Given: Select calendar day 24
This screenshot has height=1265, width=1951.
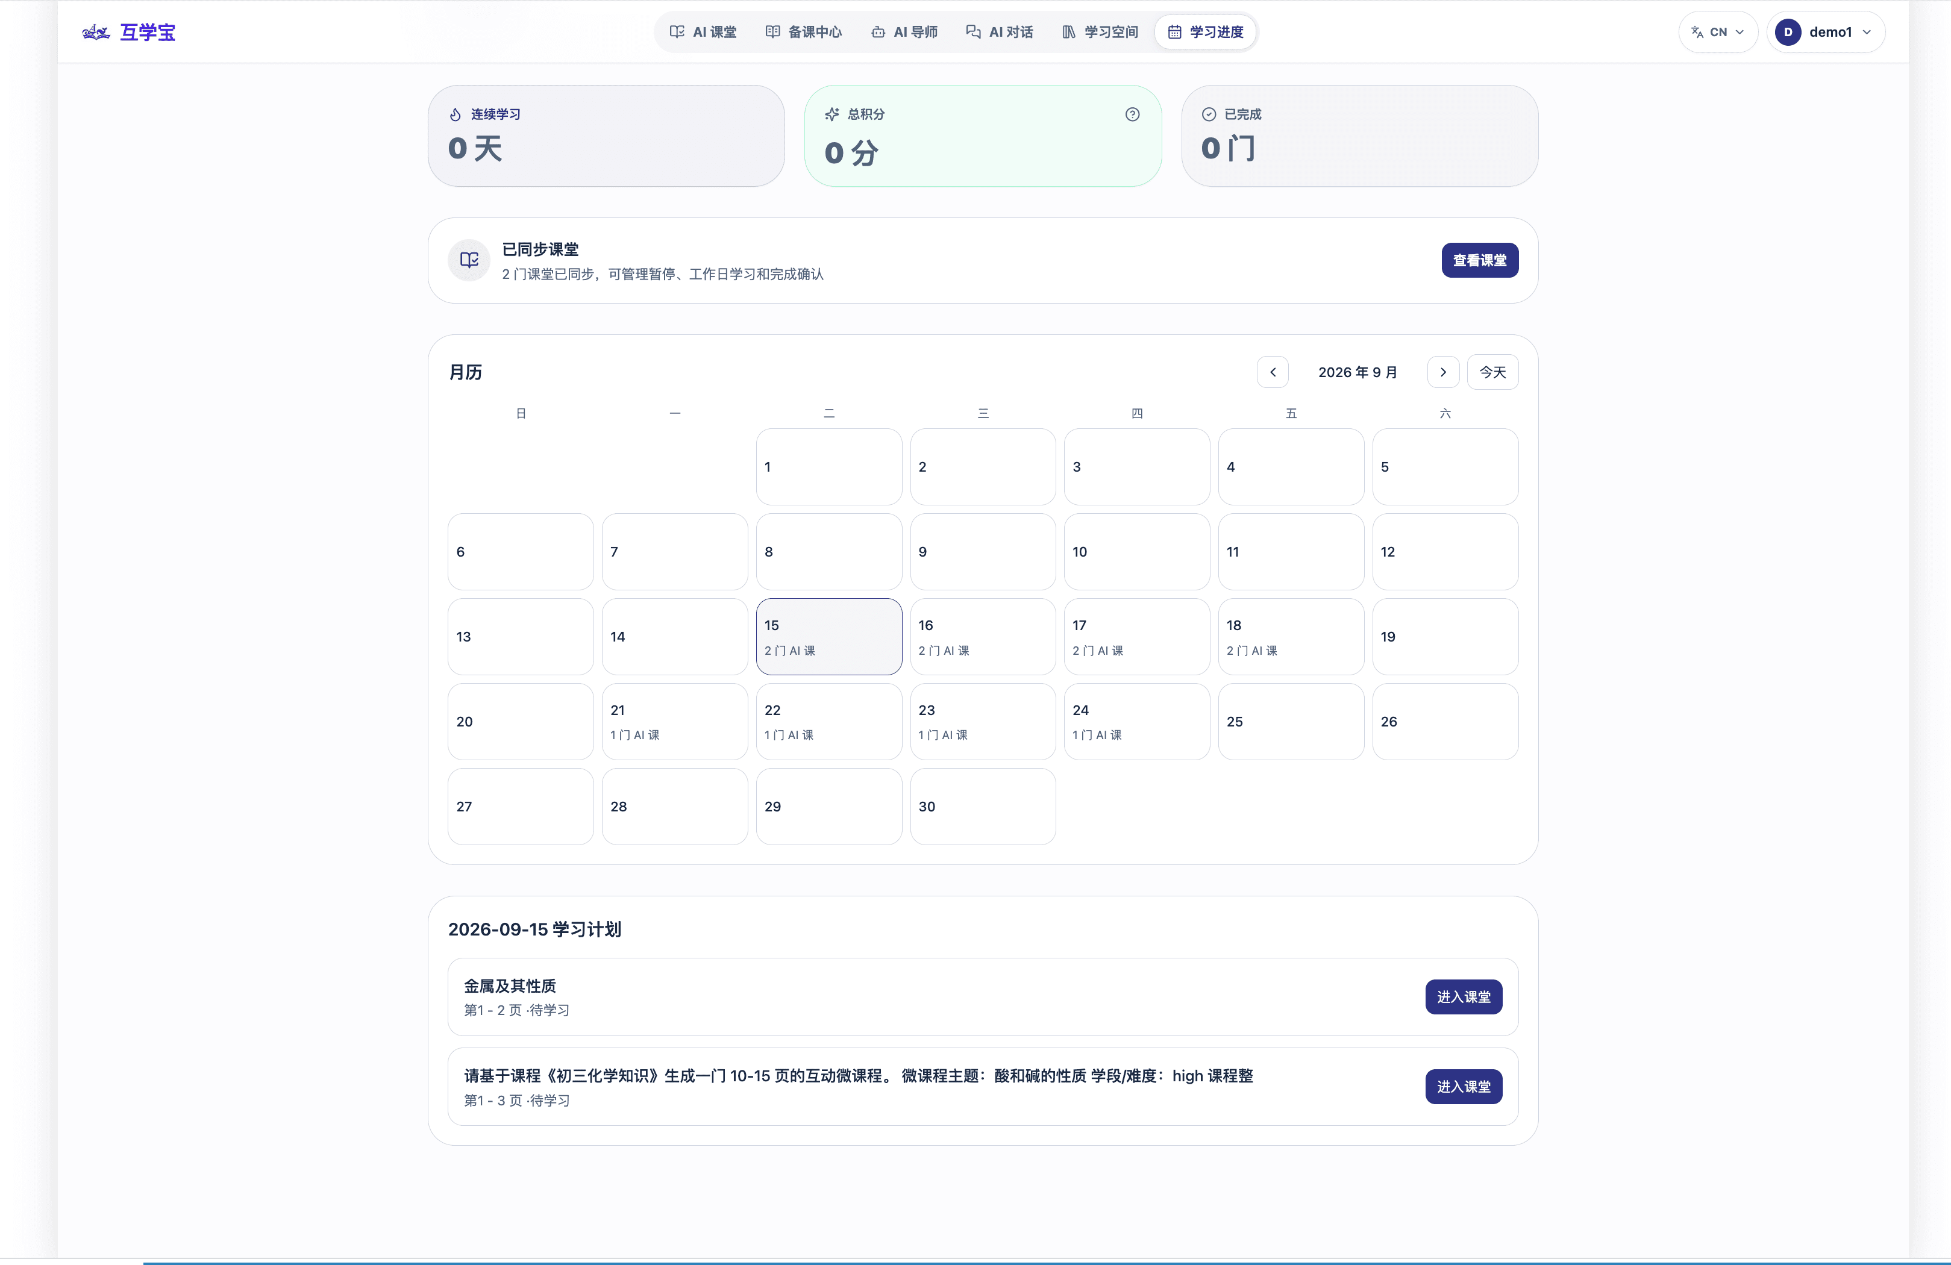Looking at the screenshot, I should tap(1137, 722).
